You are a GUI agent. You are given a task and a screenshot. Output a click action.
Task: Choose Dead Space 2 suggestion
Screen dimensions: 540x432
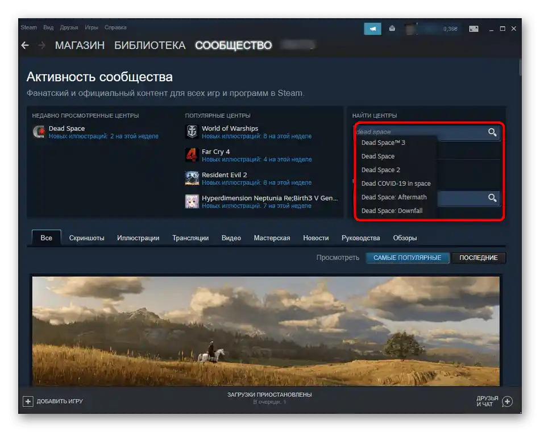(x=380, y=170)
